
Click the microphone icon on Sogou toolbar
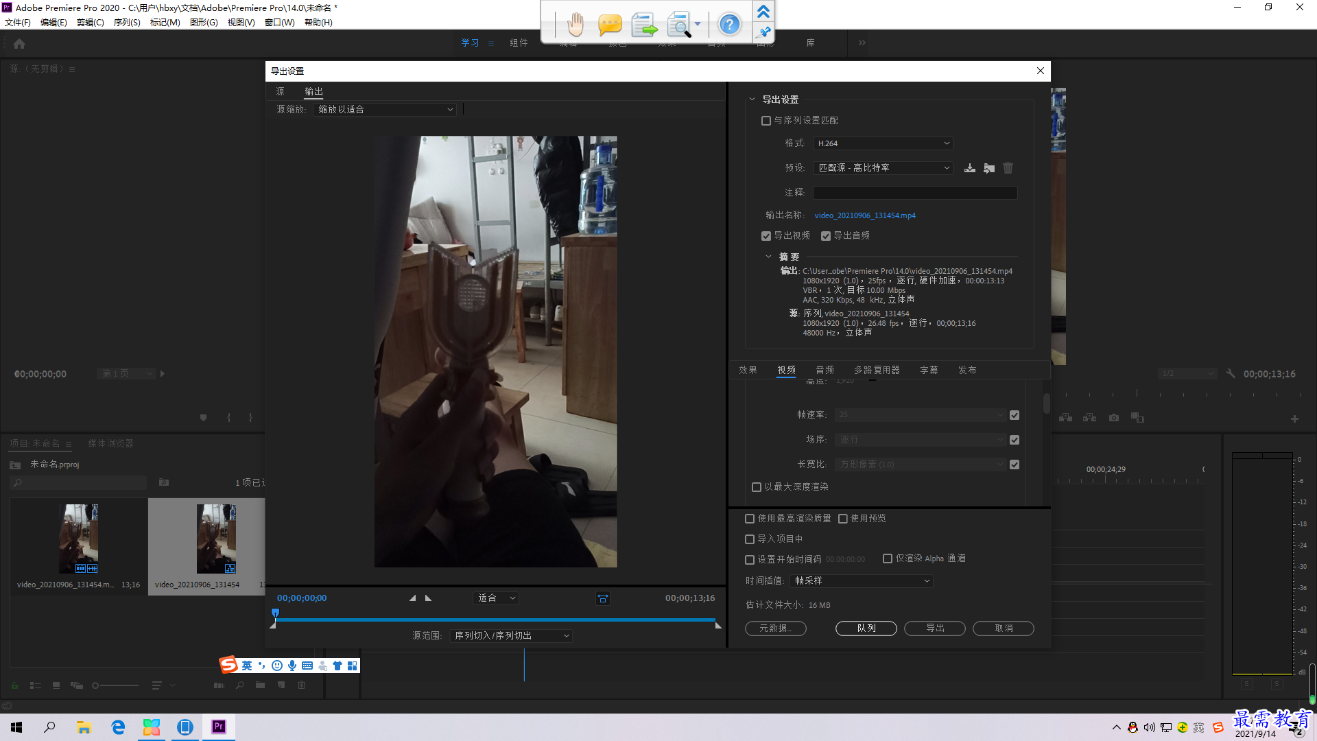point(292,666)
